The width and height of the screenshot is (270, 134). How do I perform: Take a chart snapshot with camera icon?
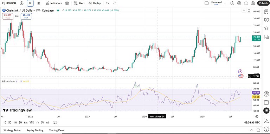[x=253, y=3]
